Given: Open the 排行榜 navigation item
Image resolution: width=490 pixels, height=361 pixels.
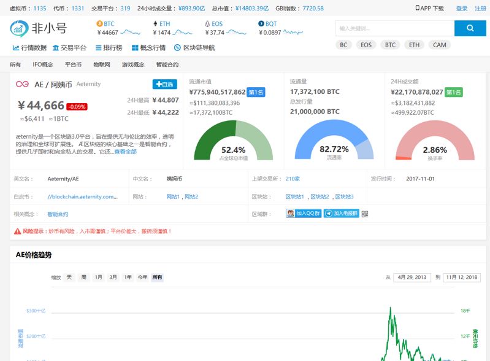Looking at the screenshot, I should pos(108,48).
